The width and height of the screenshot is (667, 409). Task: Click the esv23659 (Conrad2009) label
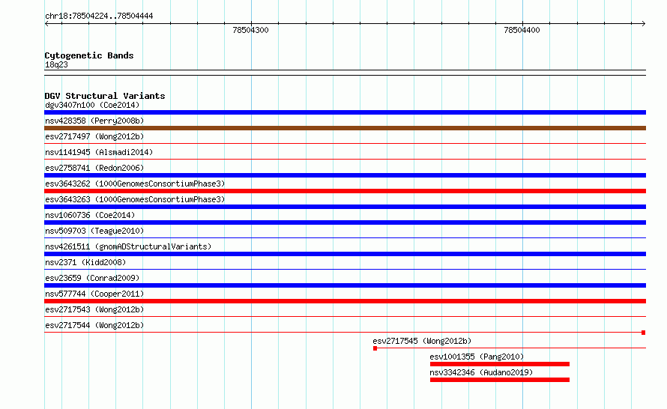(x=92, y=278)
